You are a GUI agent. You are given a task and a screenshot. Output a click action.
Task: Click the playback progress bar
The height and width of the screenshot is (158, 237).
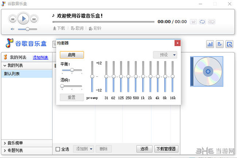103,22
